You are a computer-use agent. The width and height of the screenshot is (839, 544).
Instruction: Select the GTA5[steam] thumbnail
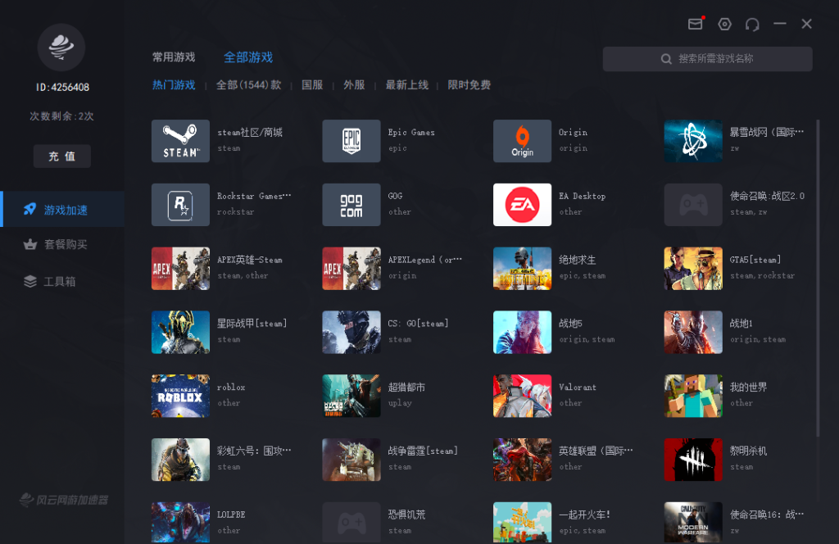pos(693,268)
